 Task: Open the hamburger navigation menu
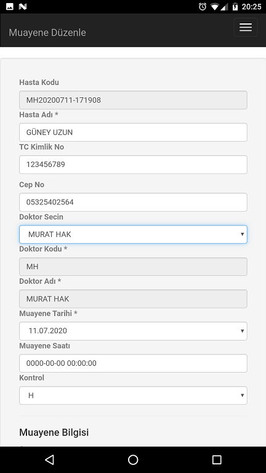pos(246,28)
